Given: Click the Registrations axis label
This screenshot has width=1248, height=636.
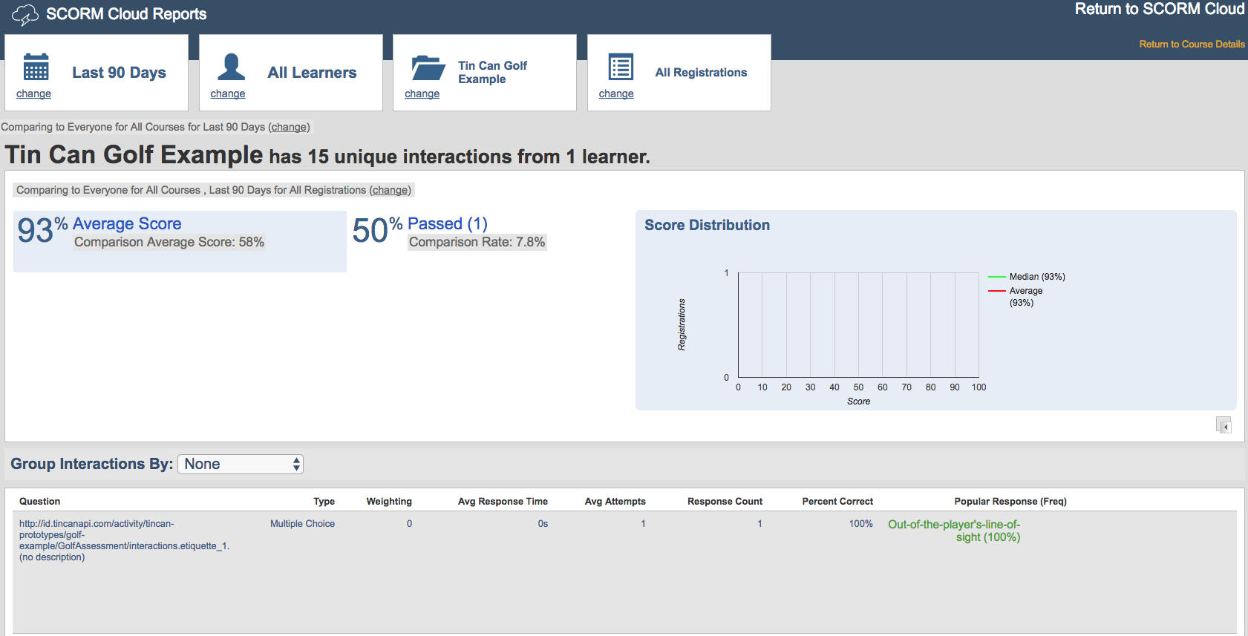Looking at the screenshot, I should pyautogui.click(x=682, y=325).
